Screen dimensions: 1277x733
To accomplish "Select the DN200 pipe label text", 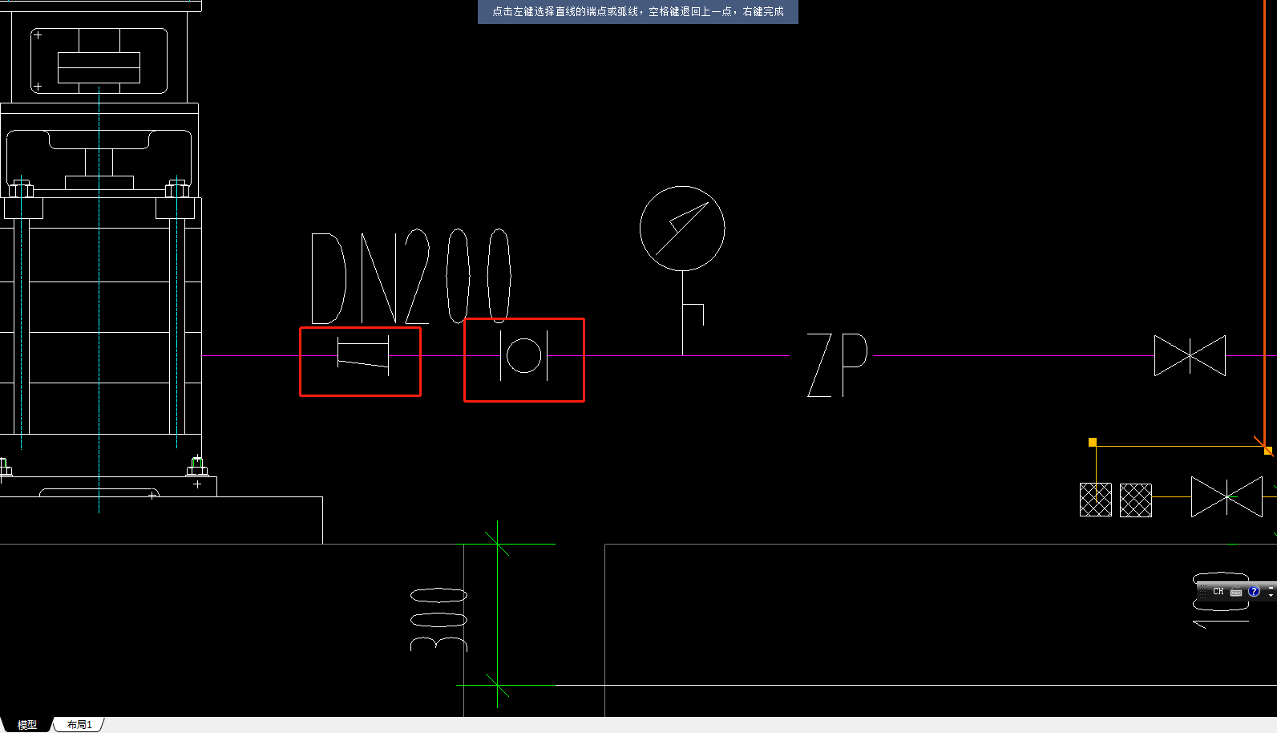I will tap(410, 276).
